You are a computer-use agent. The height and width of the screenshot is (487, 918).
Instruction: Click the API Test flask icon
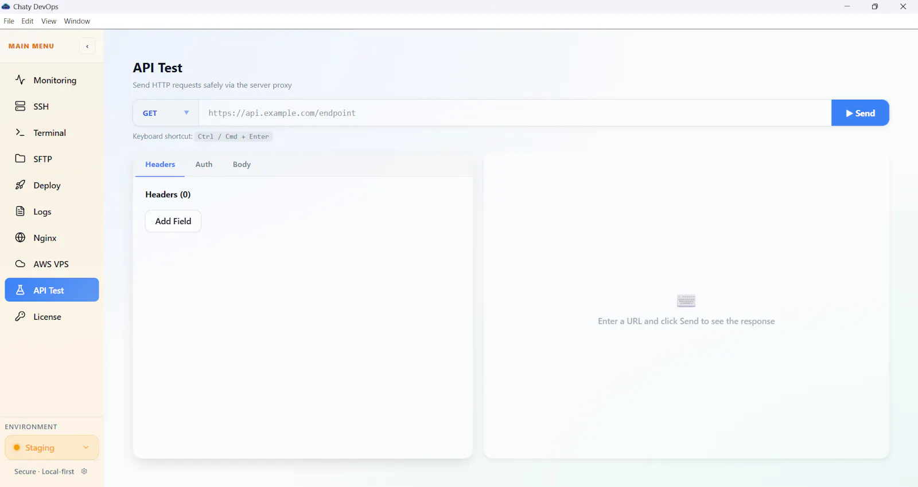(x=20, y=290)
